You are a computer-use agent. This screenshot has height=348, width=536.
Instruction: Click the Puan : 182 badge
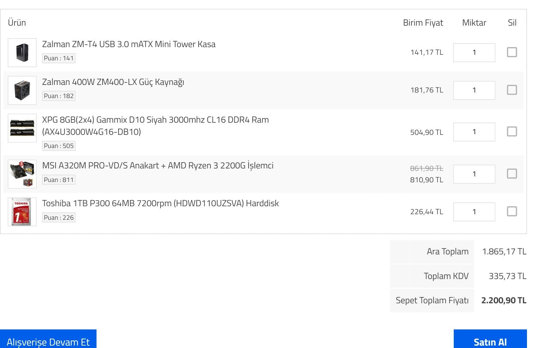[x=59, y=96]
